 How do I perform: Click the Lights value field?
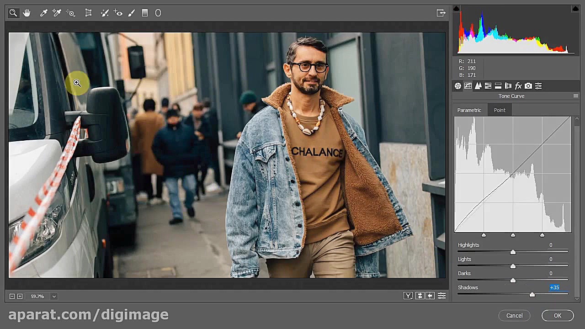(555, 259)
